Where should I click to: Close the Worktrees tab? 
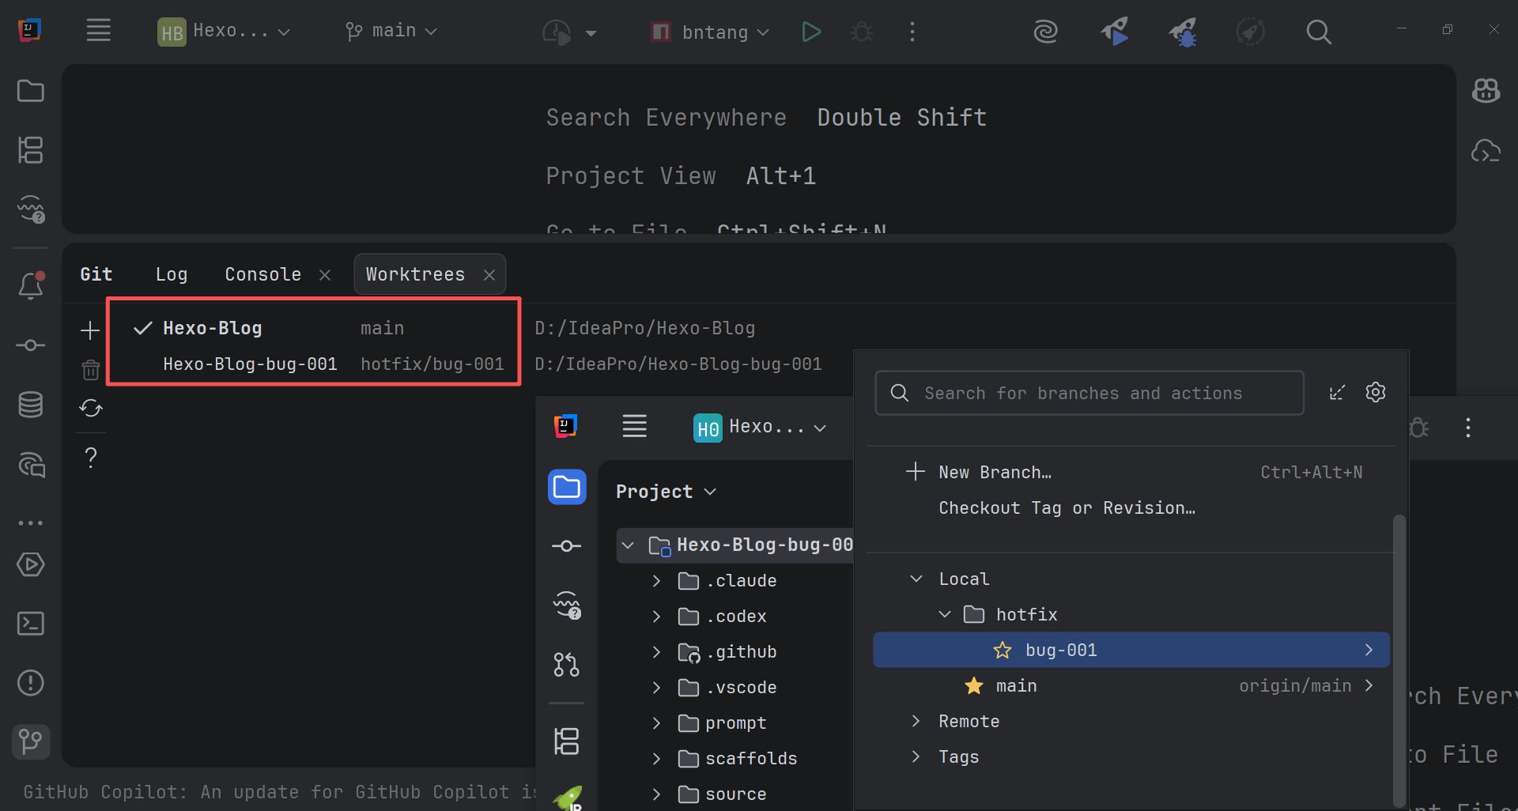point(489,275)
